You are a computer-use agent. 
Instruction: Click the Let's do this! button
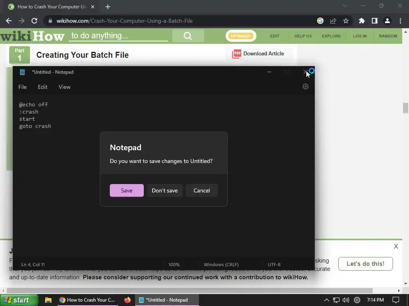click(x=365, y=264)
